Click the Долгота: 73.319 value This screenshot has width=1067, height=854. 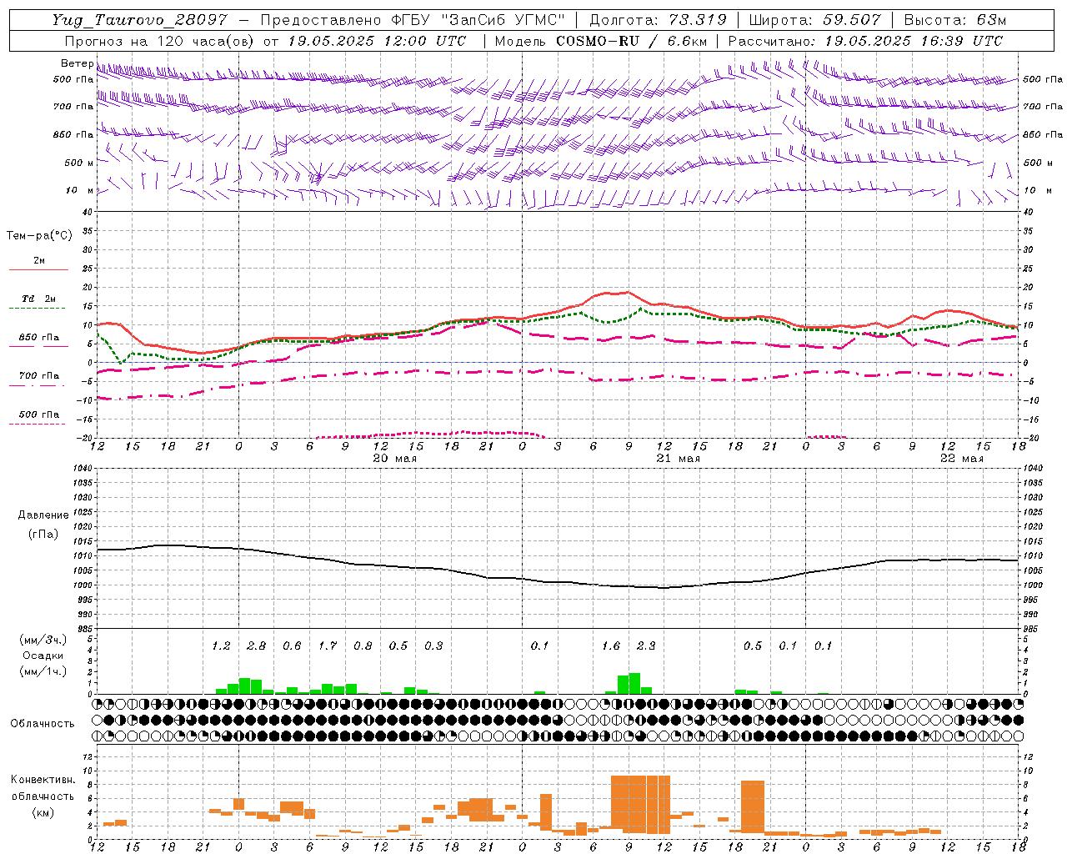click(659, 20)
